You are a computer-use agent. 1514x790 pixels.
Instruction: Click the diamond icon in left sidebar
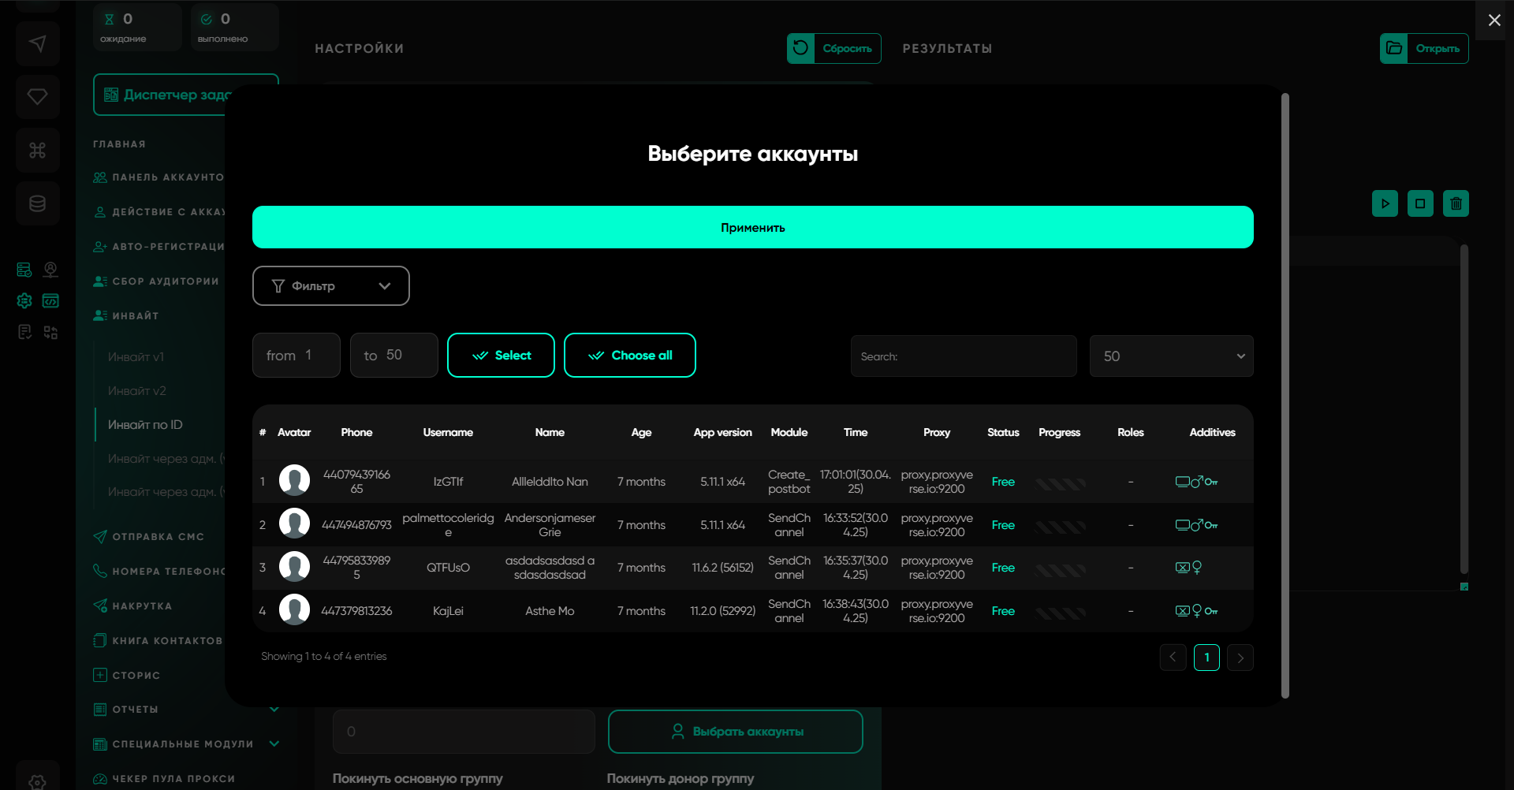[x=37, y=96]
